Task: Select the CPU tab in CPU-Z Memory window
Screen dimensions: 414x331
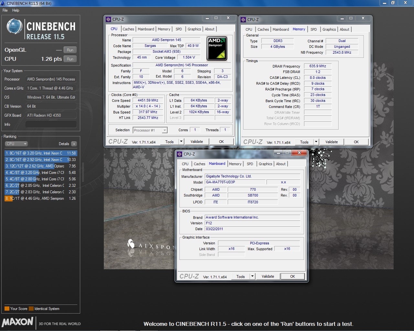Action: coord(249,29)
